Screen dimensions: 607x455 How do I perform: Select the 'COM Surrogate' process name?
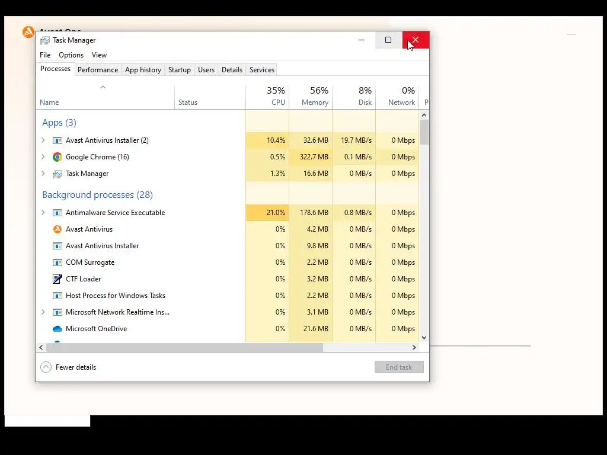90,262
